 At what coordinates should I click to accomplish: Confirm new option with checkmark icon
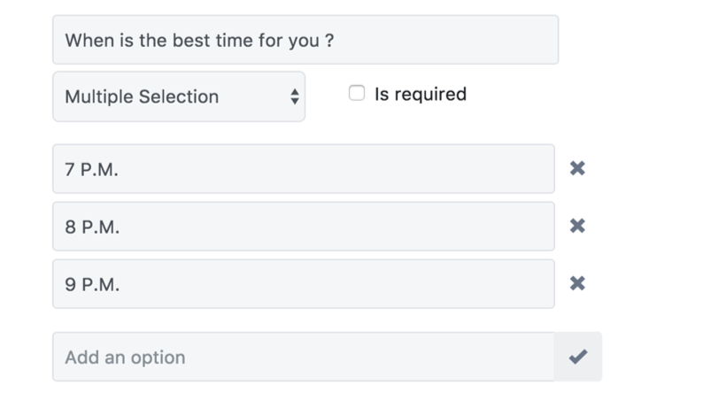pyautogui.click(x=578, y=357)
